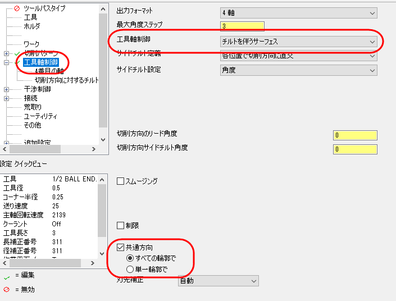Image resolution: width=396 pixels, height=301 pixels.
Task: Click quick view horizontal scroll left arrow
Action: [x=4, y=263]
